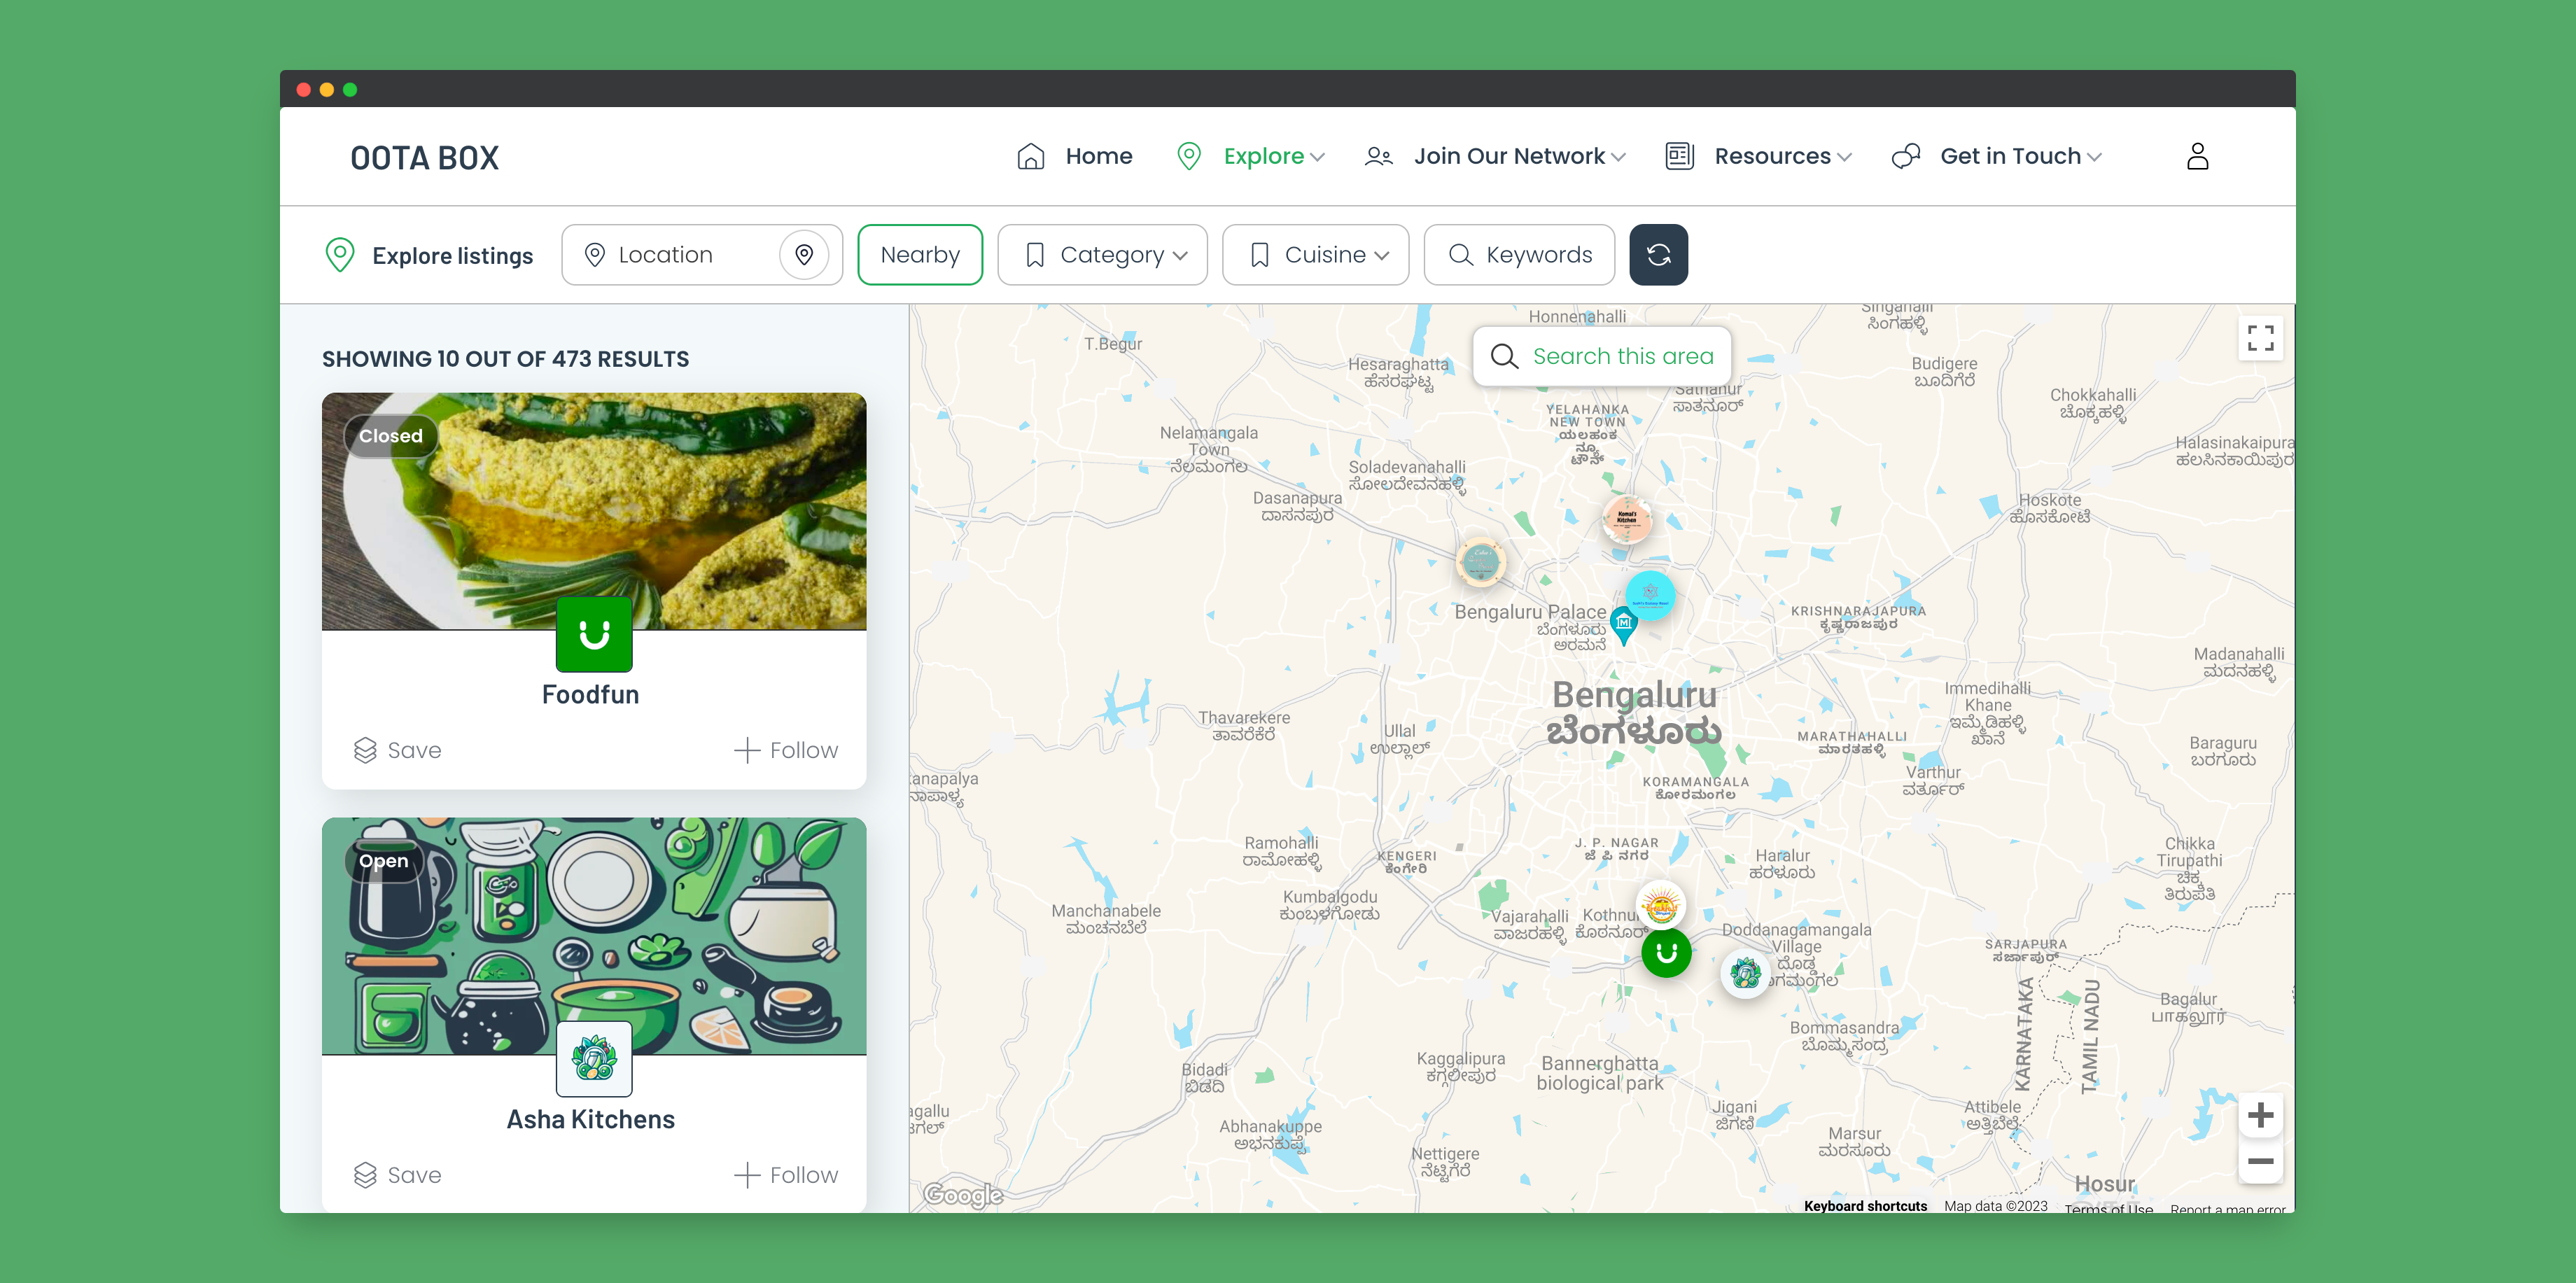
Task: Open map Keyboard shortcuts
Action: [x=1865, y=1206]
